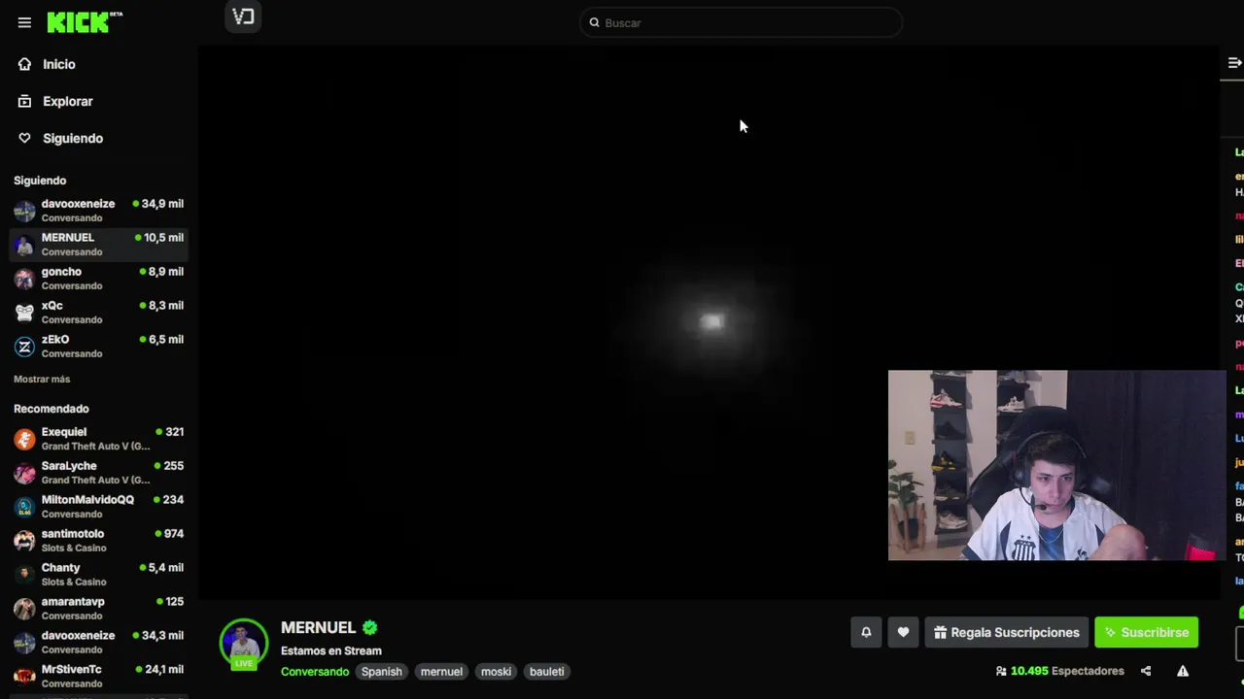Select MERNUEL in the following list

[99, 245]
